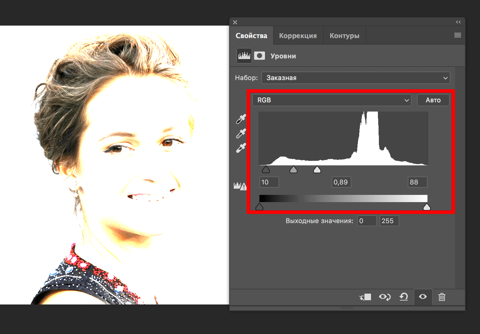The width and height of the screenshot is (480, 334).
Task: Click the shadow input field showing 10
Action: pyautogui.click(x=269, y=182)
